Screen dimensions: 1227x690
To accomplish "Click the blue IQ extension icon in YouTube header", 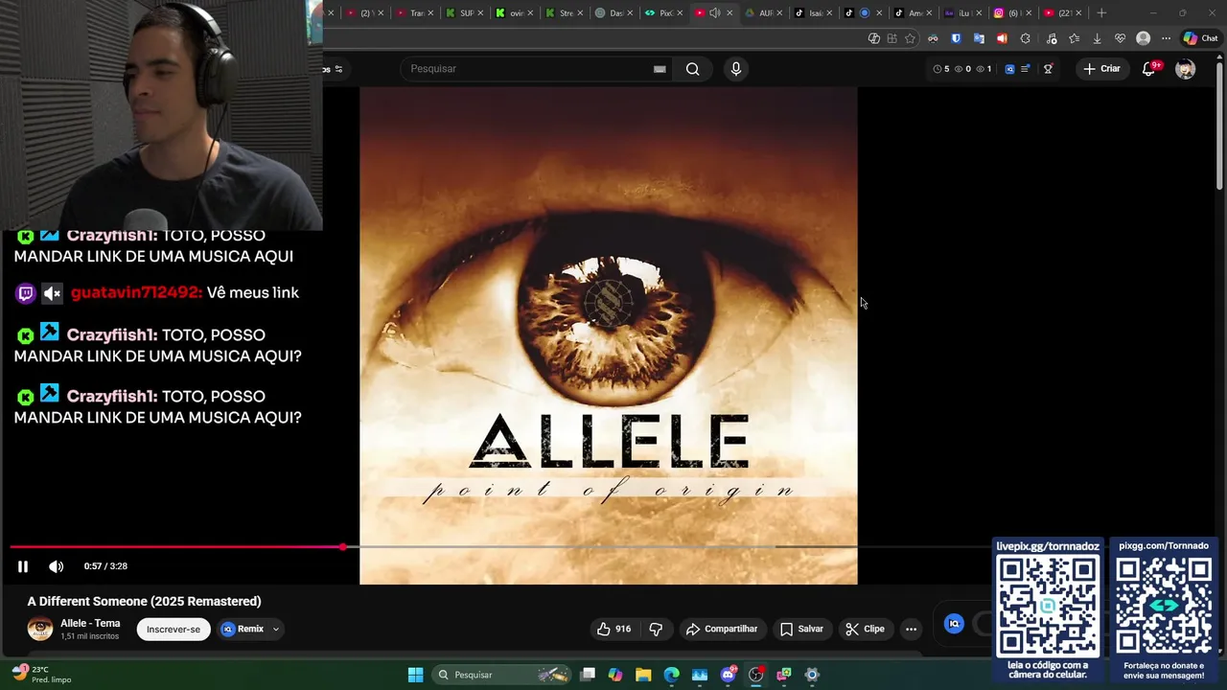I will [1009, 69].
